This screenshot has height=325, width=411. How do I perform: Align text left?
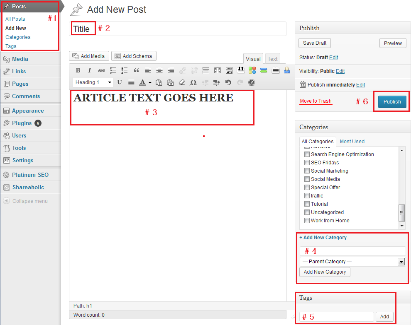click(x=148, y=70)
